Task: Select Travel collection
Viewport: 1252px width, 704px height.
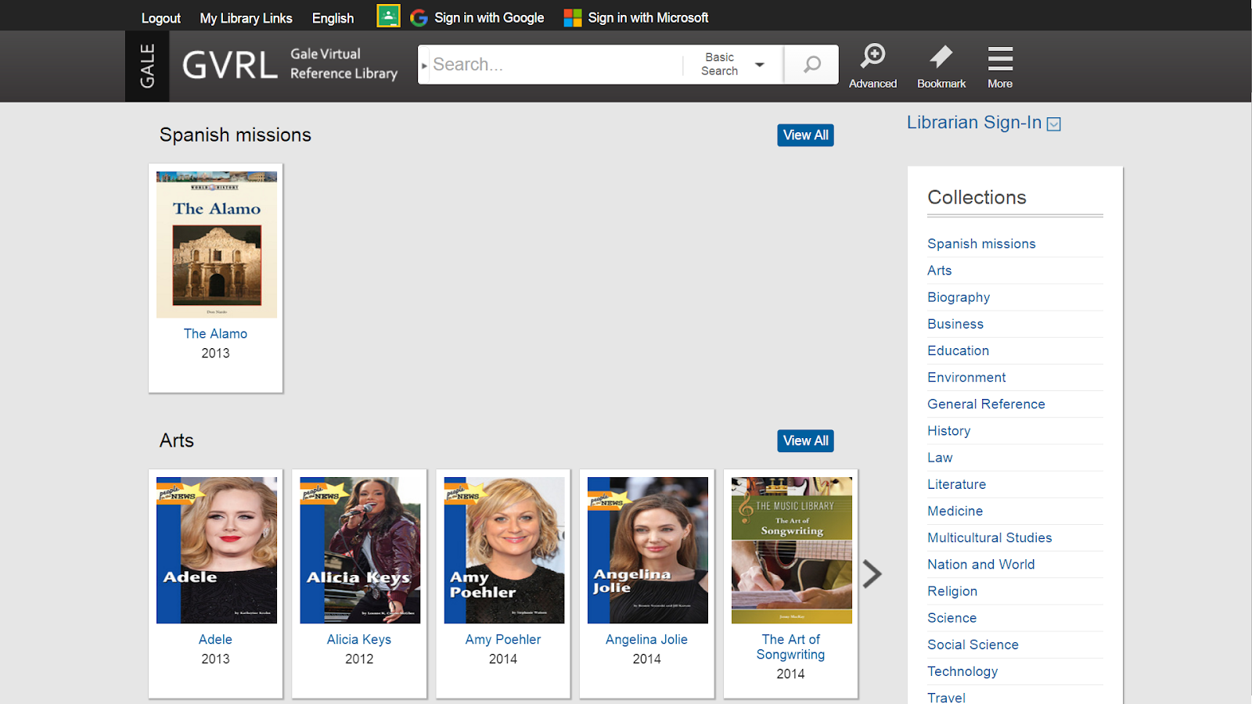Action: pyautogui.click(x=947, y=697)
